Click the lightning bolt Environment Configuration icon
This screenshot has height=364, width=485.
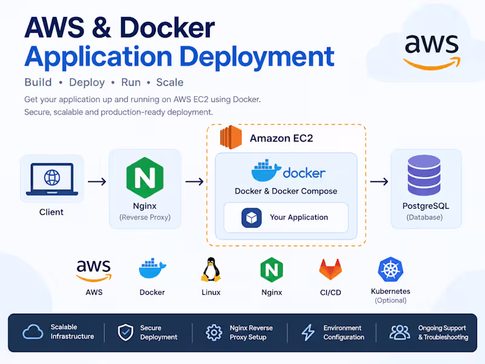[x=308, y=332]
